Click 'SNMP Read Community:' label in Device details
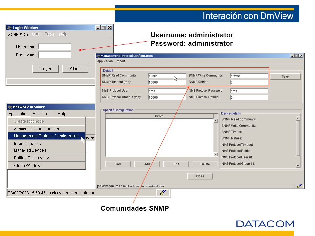This screenshot has width=315, height=236. point(239,119)
